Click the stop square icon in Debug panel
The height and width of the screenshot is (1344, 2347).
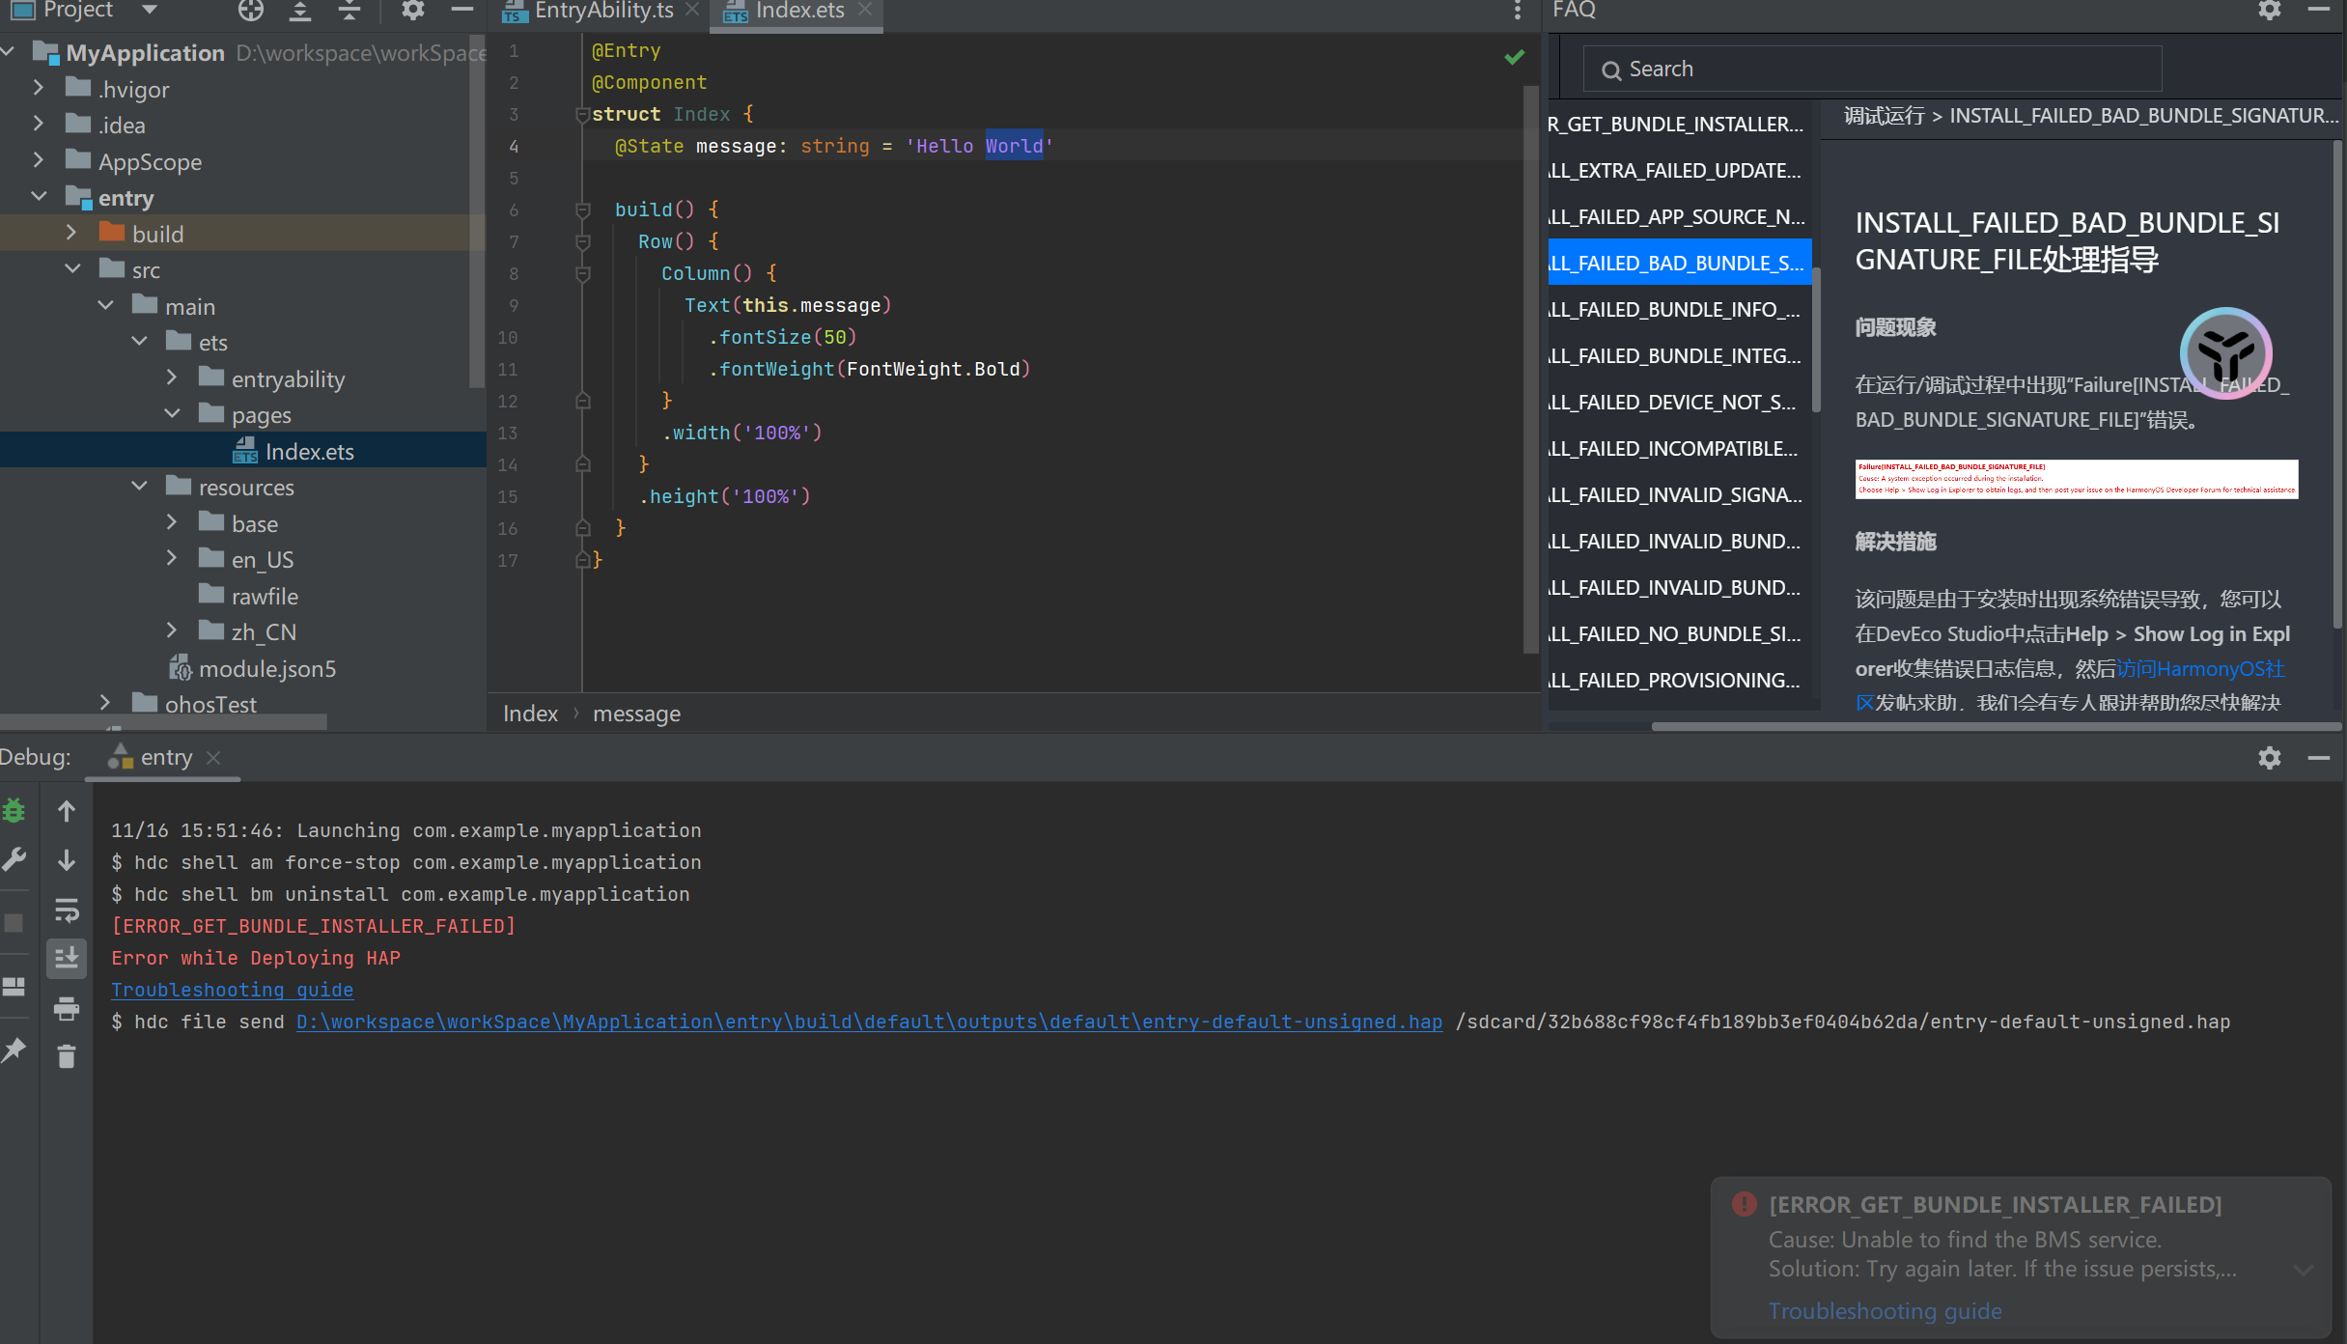click(14, 923)
